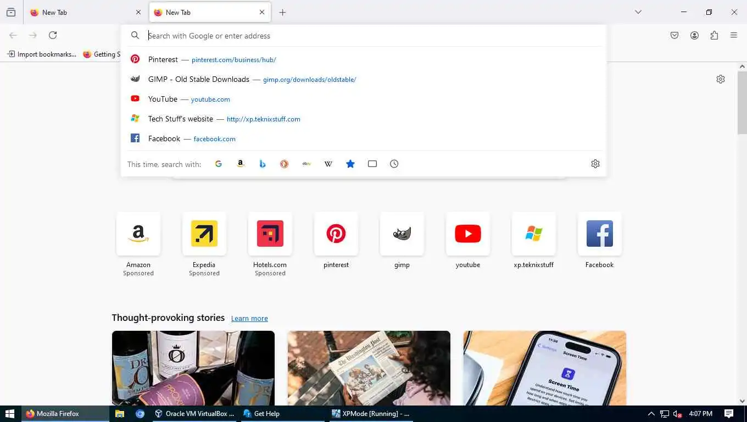Search only in History clock
The width and height of the screenshot is (747, 422).
tap(394, 164)
